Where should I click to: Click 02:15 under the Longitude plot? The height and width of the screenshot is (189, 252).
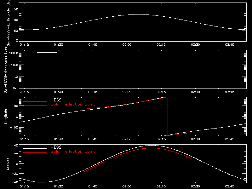(161, 139)
